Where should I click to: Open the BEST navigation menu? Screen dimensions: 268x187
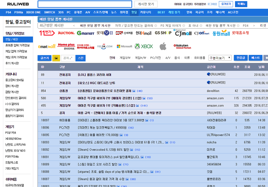tap(161, 12)
